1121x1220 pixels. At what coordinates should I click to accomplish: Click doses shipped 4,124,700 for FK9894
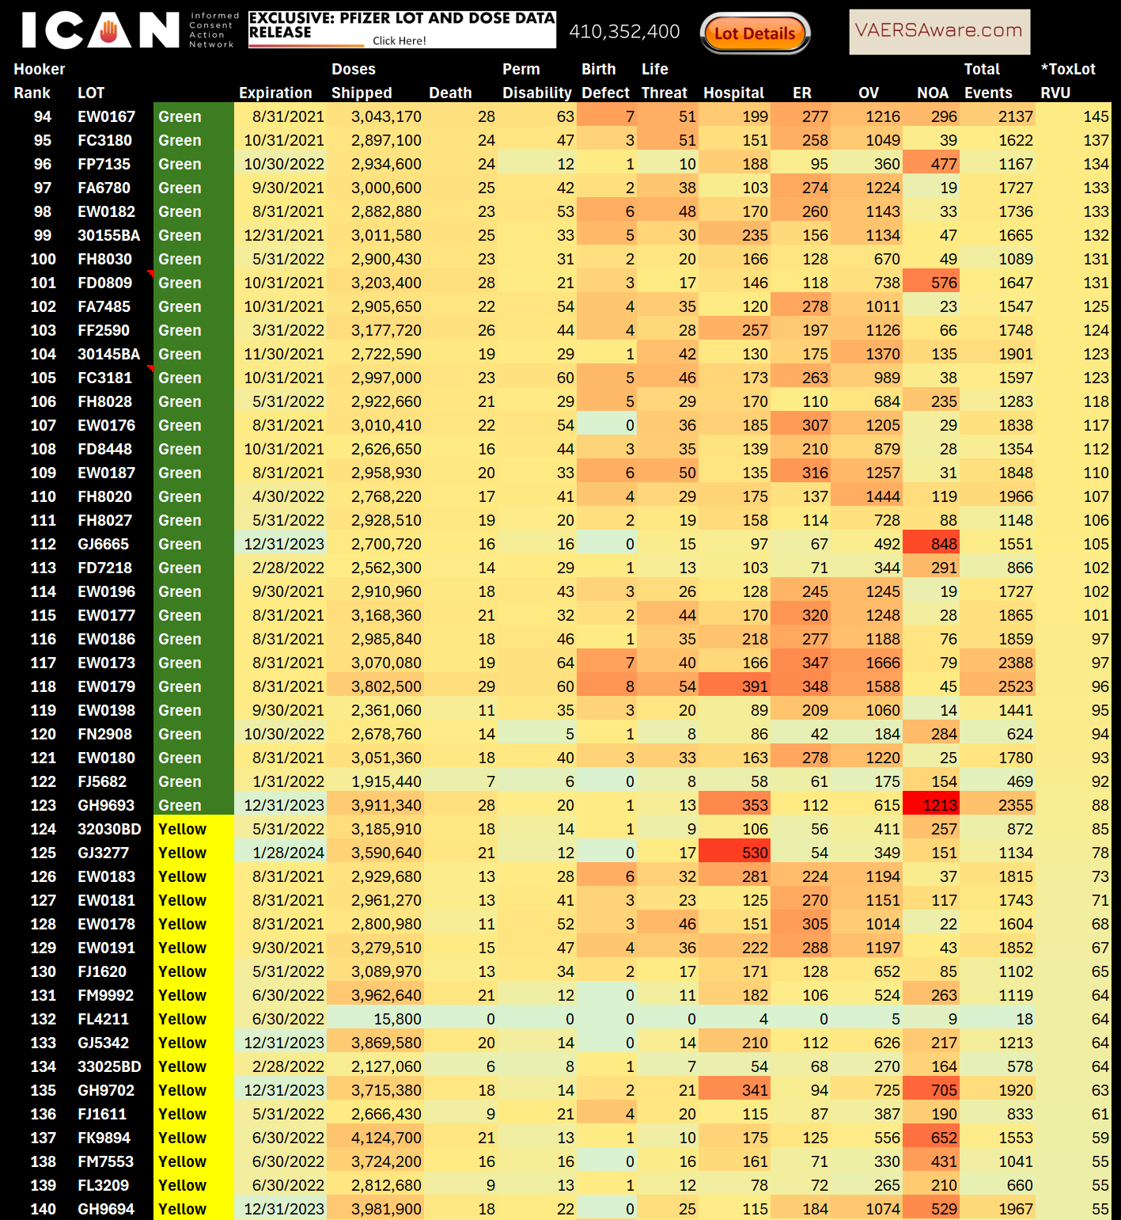[x=375, y=1138]
